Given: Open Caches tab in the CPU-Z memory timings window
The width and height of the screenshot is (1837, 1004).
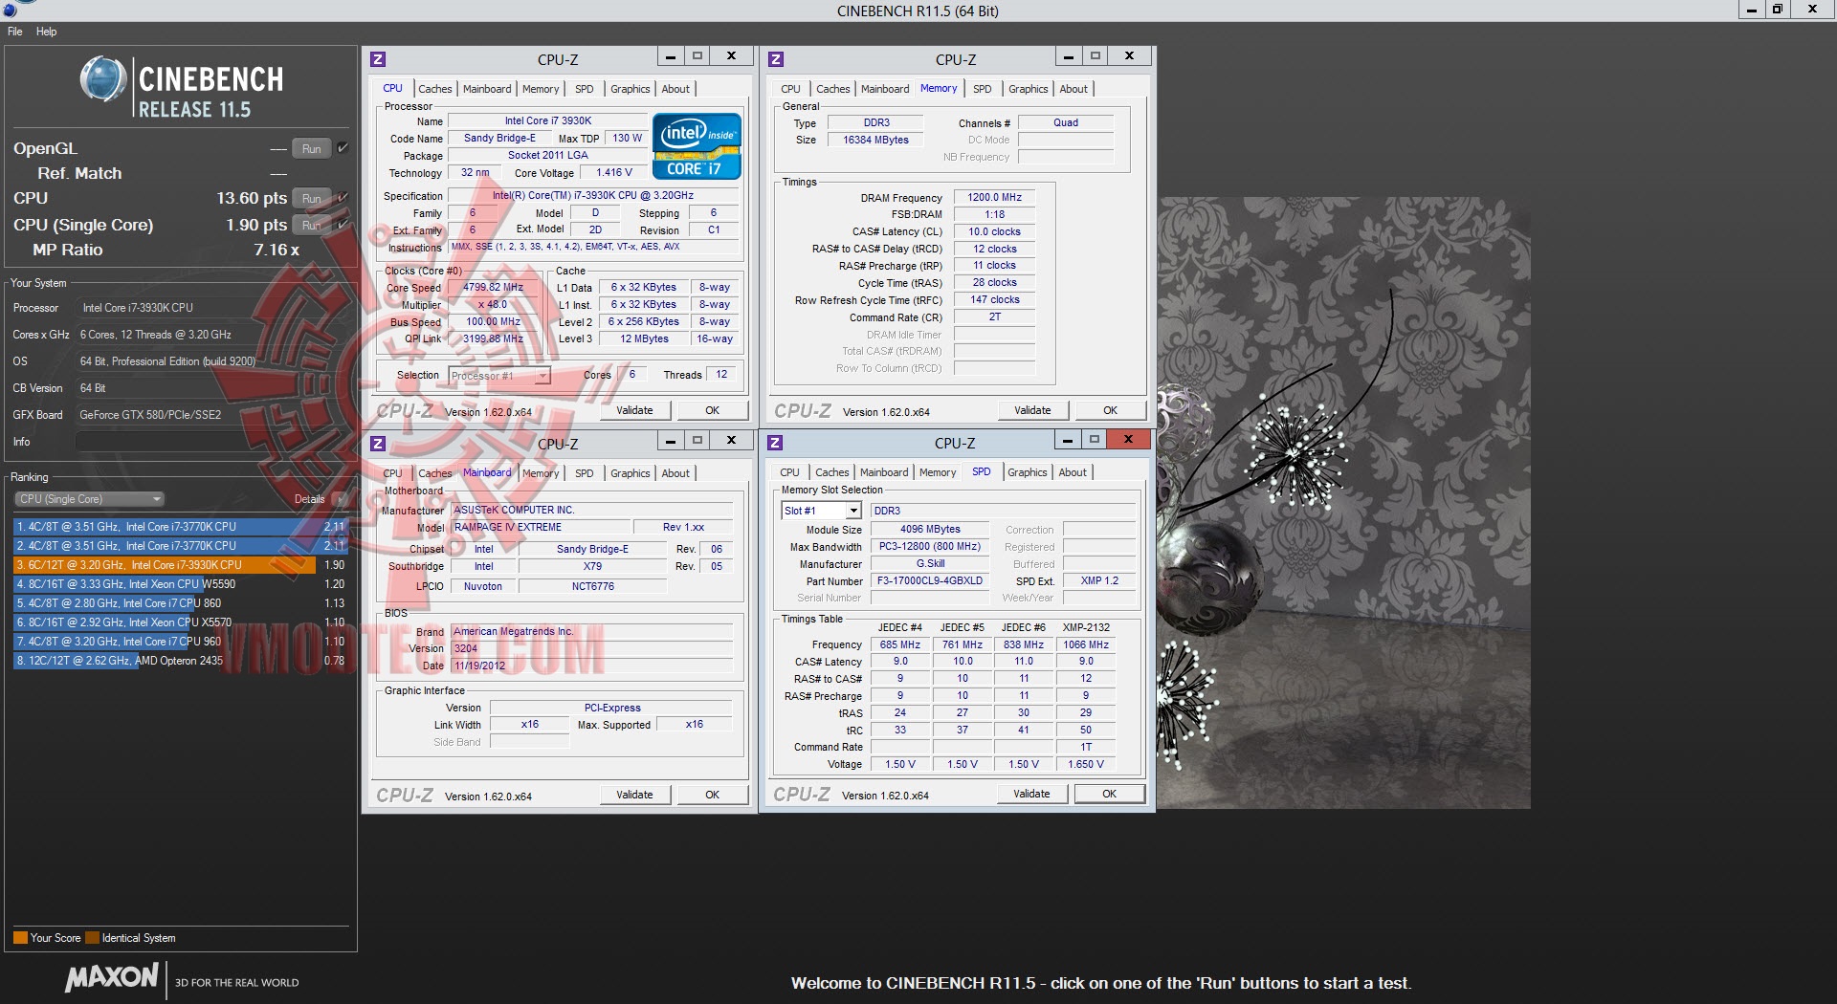Looking at the screenshot, I should click(x=833, y=89).
